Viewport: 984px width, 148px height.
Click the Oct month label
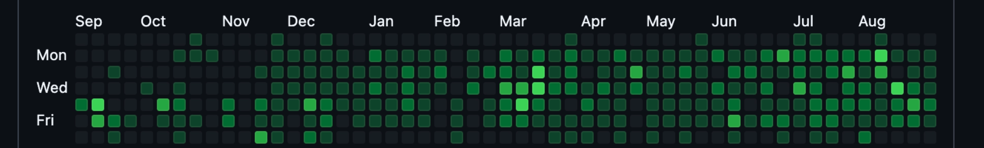153,21
